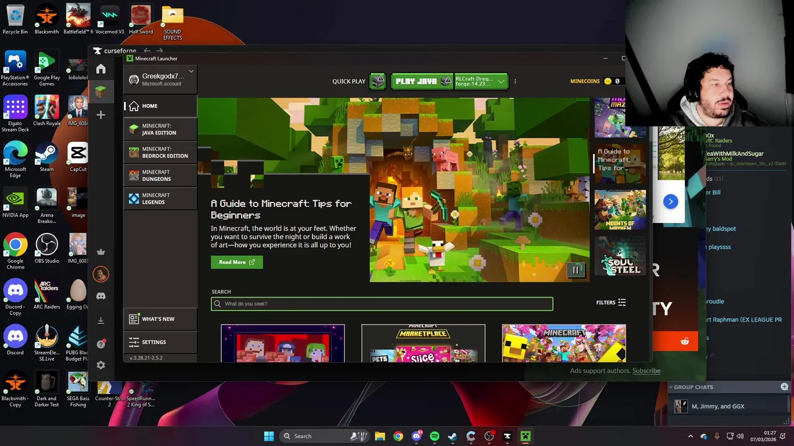
Task: Click the blue next arrow on the ad panel
Action: click(x=670, y=201)
